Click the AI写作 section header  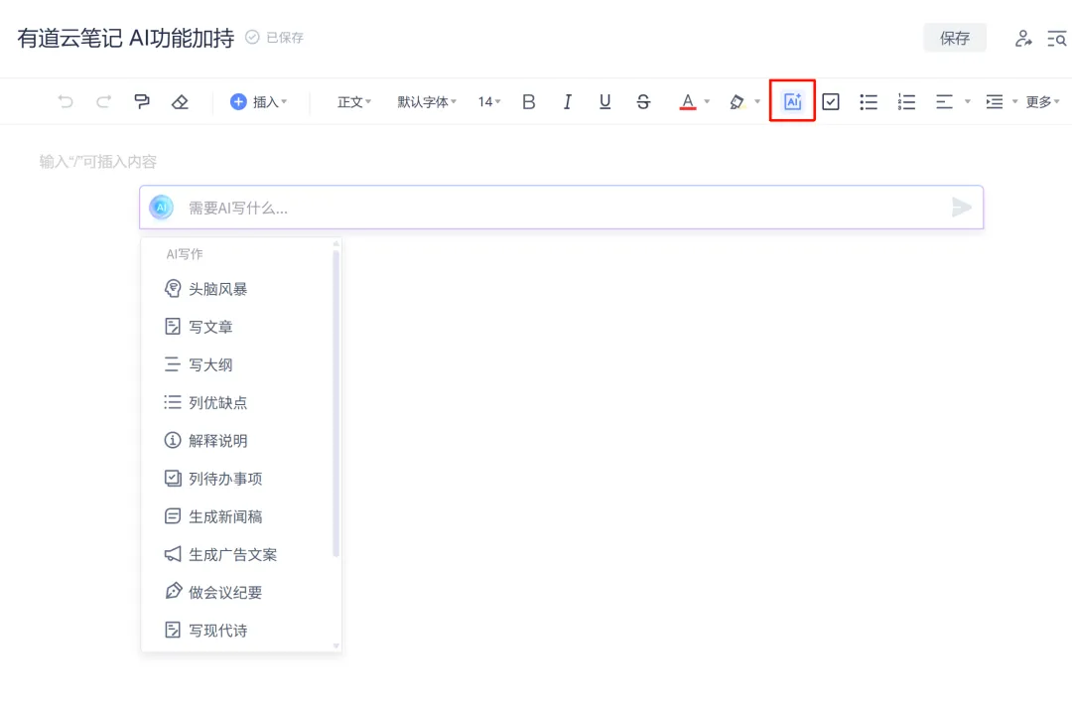[x=185, y=254]
